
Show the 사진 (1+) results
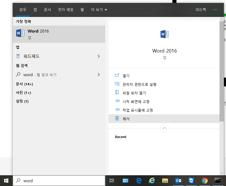pos(23,93)
